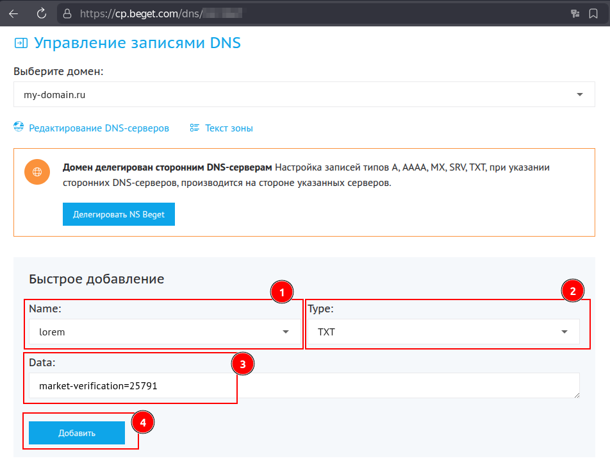The width and height of the screenshot is (610, 472).
Task: Click the orange globe icon in the warning box
Action: click(37, 172)
